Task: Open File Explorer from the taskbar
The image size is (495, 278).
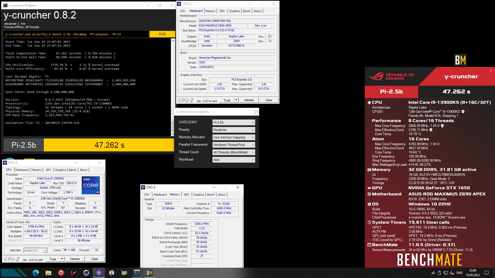Action: pyautogui.click(x=48, y=273)
